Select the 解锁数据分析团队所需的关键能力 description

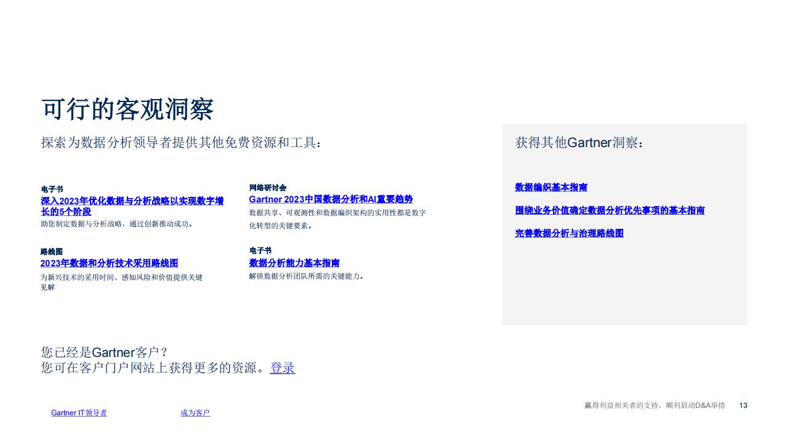tap(307, 276)
